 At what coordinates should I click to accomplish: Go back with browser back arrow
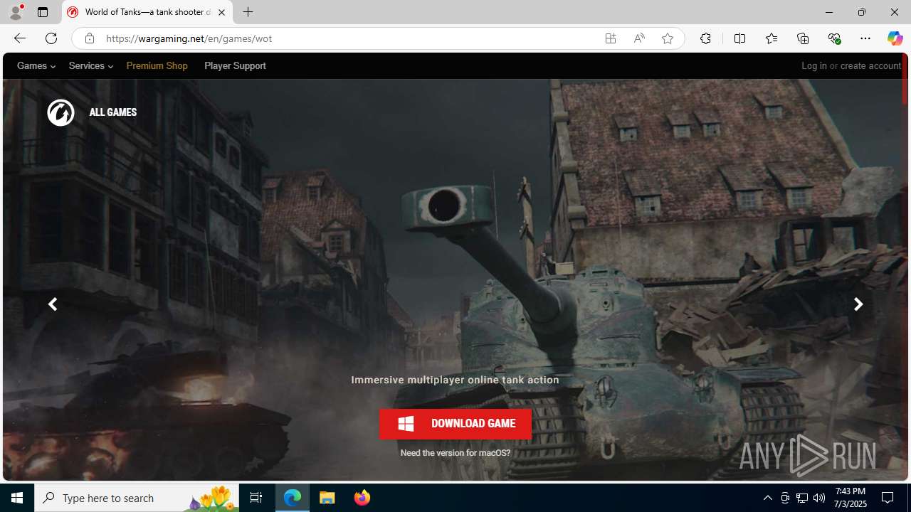19,38
